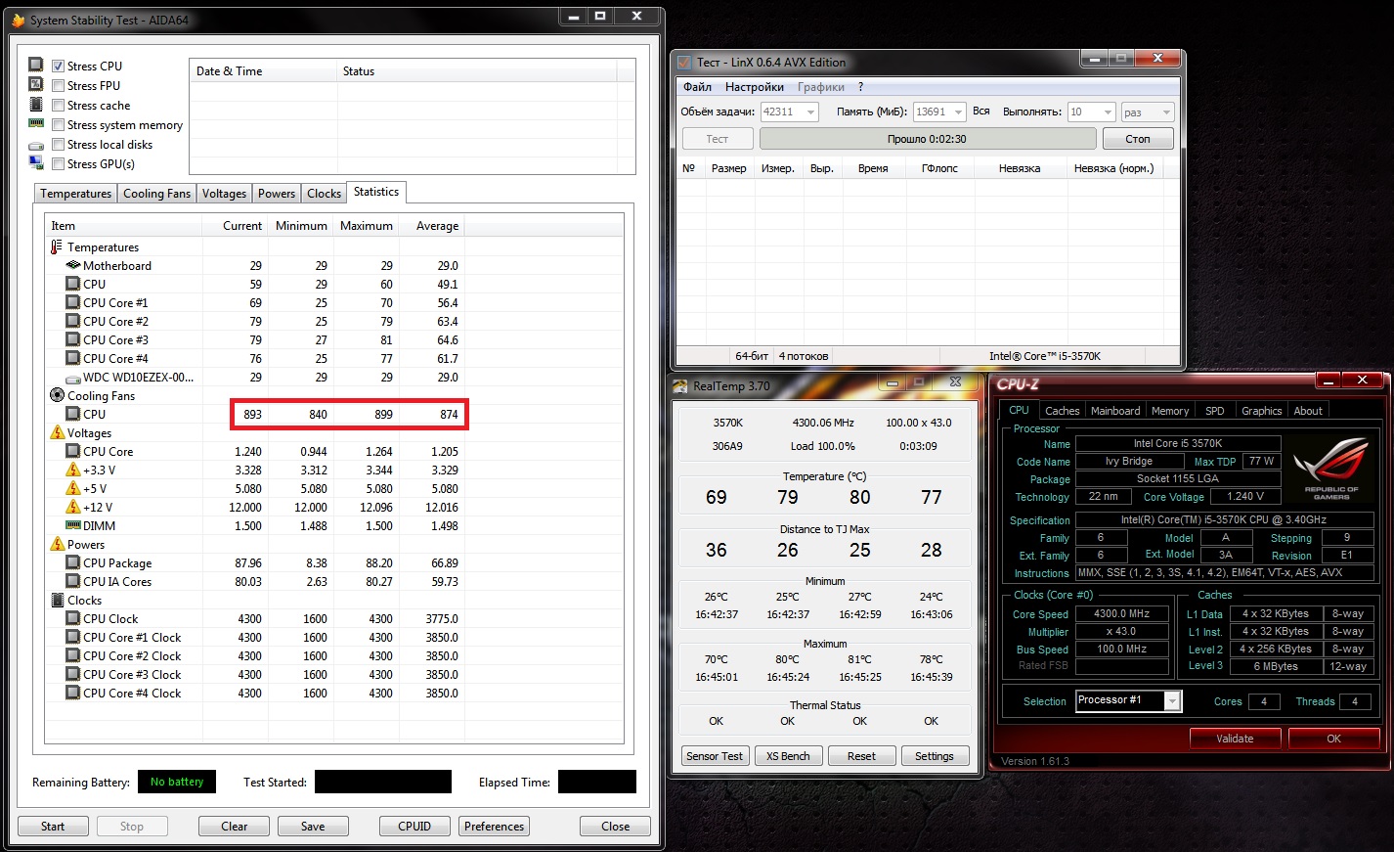Screen dimensions: 1394x852
Task: Open the run count dropdown in LinX
Action: point(1107,112)
